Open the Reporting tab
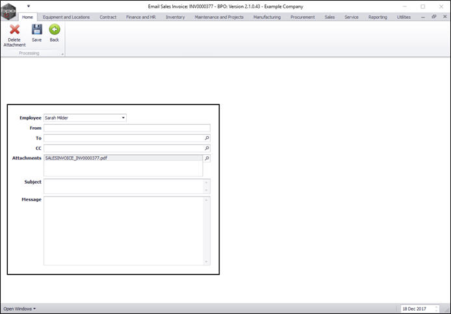 click(x=378, y=17)
